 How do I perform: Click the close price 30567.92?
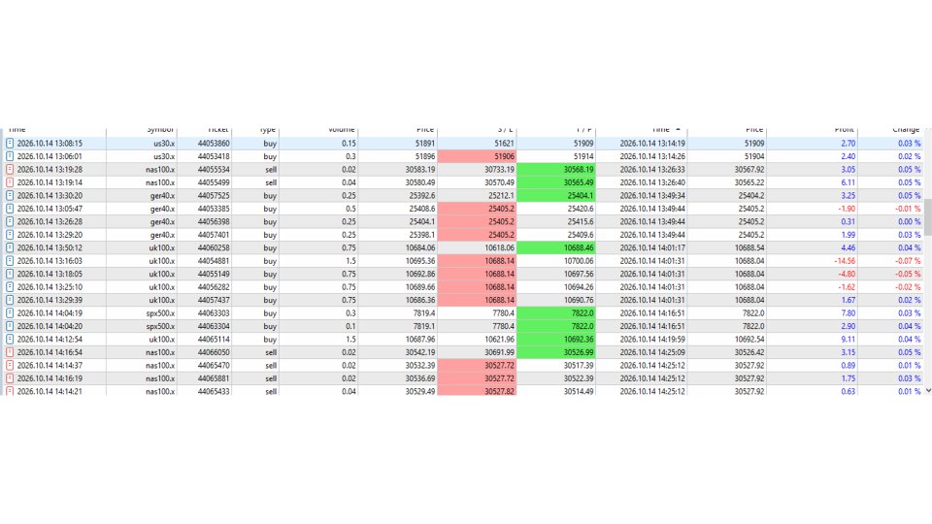(749, 169)
